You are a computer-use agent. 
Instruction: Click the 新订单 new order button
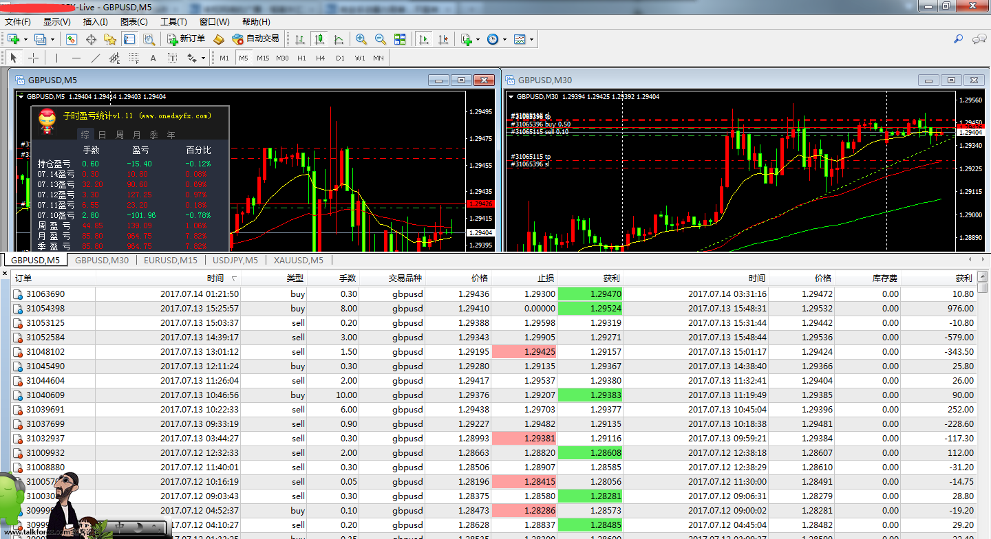coord(186,39)
